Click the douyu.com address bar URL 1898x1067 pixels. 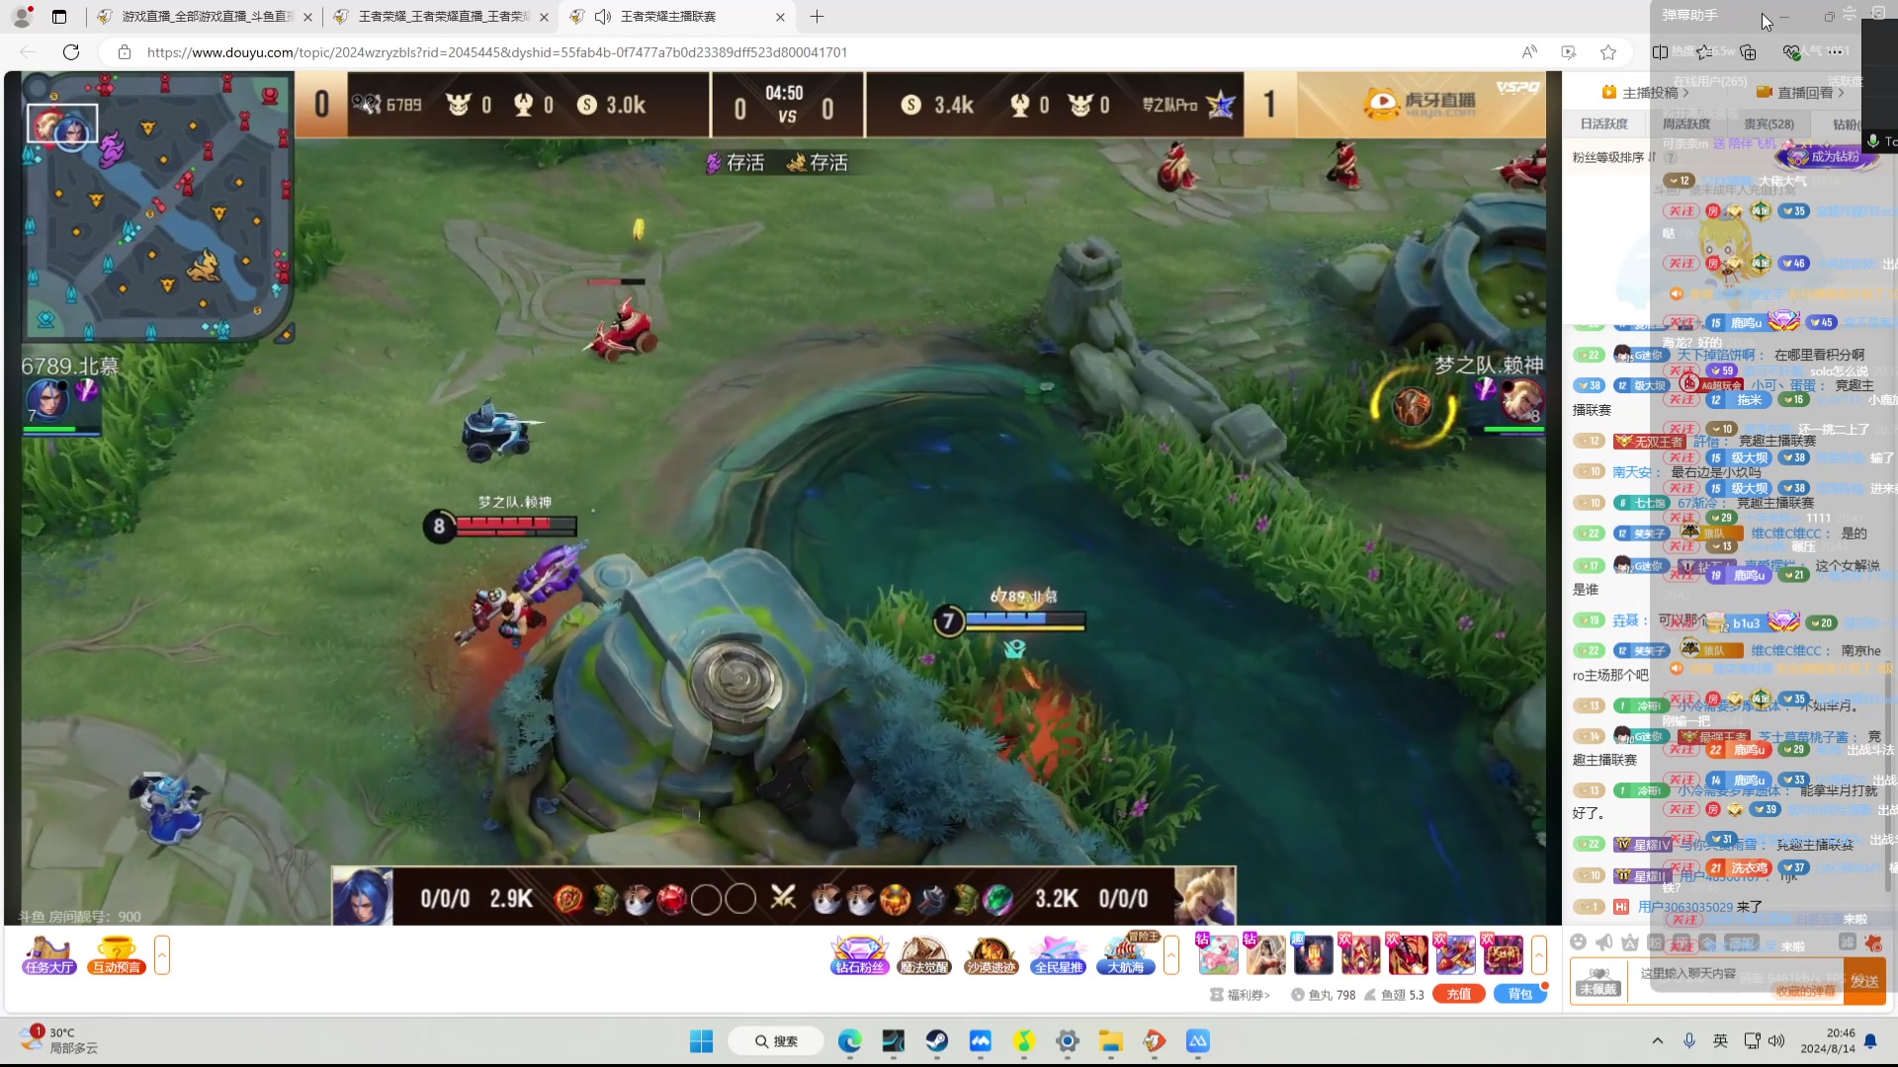497,52
